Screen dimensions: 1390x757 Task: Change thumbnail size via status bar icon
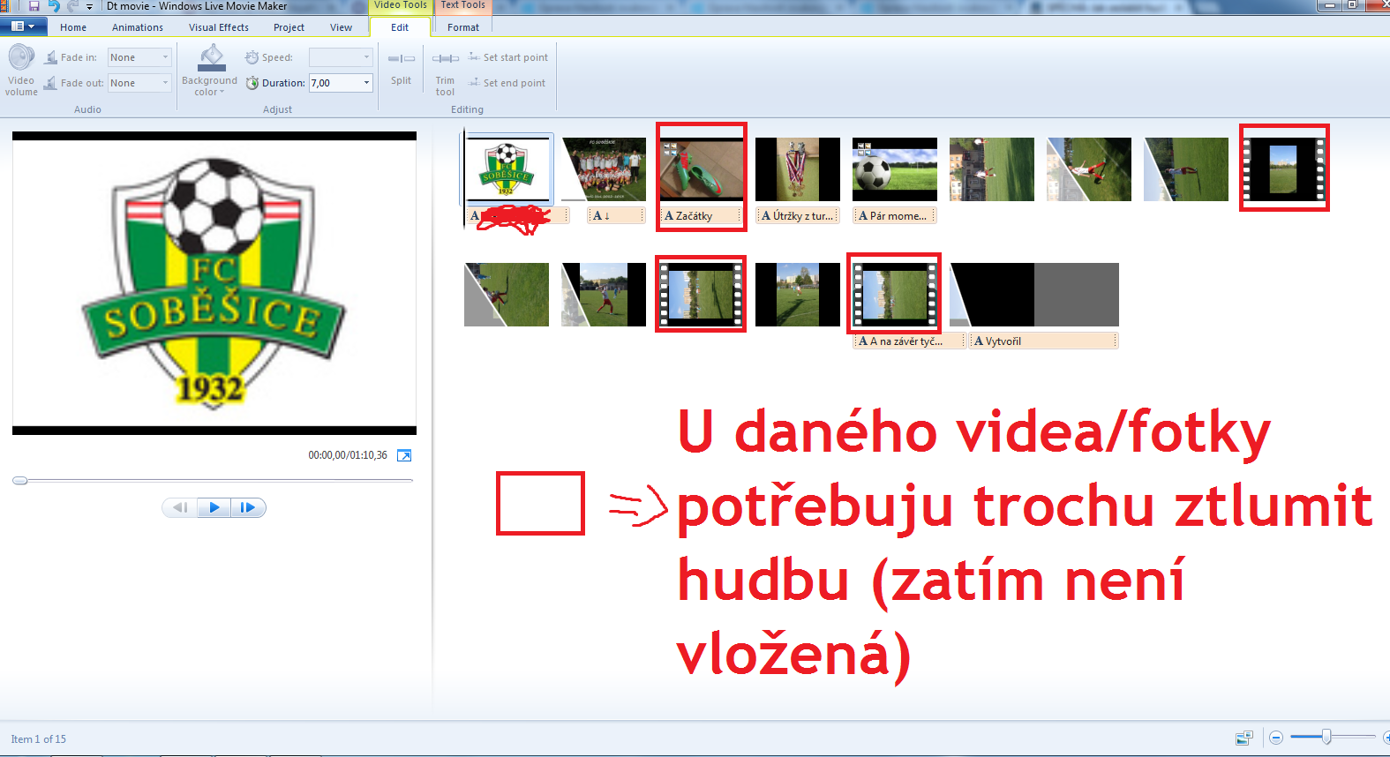pos(1244,738)
